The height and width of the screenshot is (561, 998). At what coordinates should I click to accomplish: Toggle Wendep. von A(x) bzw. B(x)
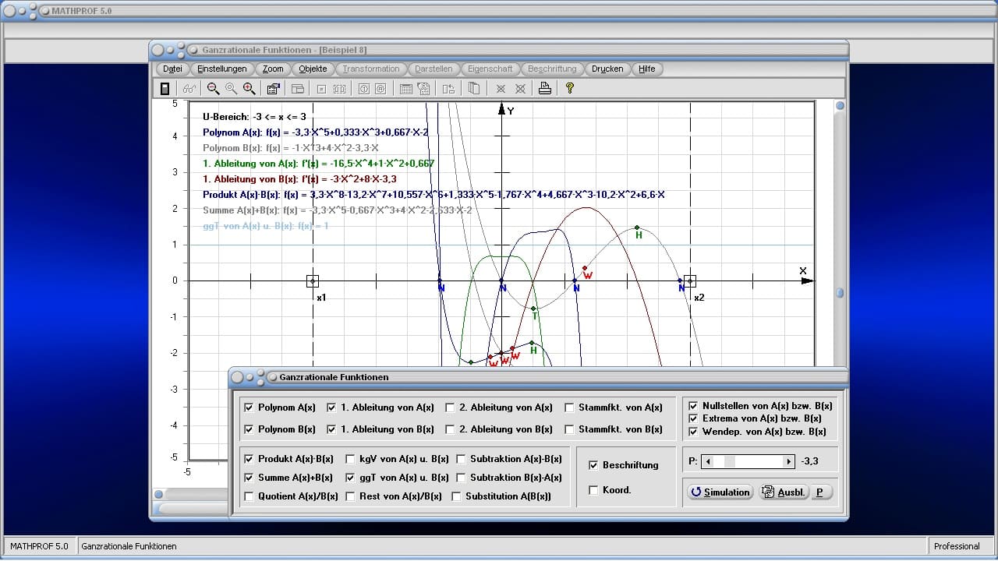pyautogui.click(x=693, y=431)
